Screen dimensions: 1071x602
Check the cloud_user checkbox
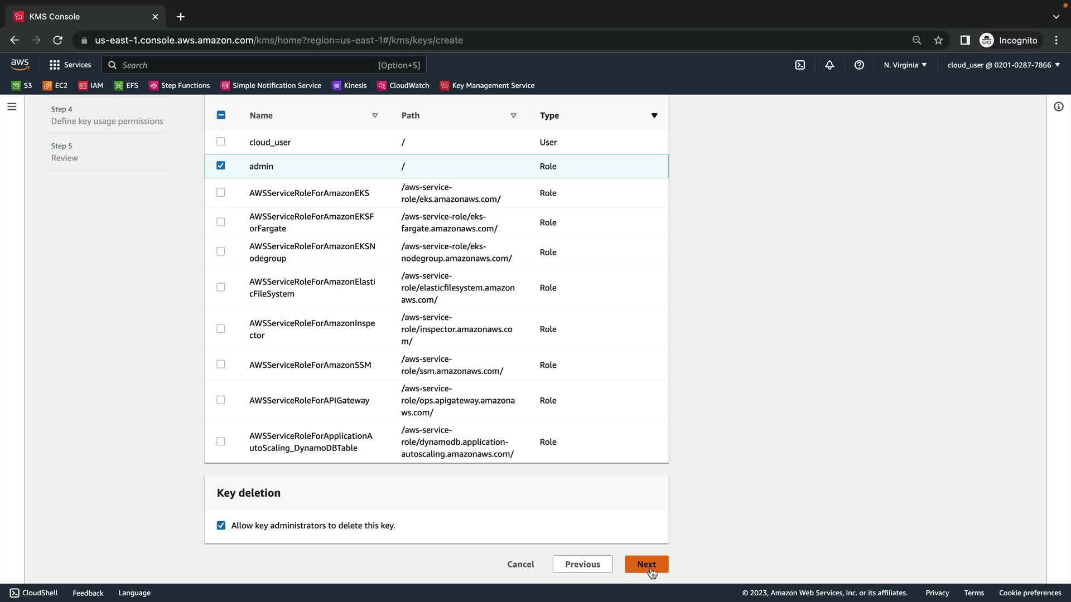coord(221,142)
